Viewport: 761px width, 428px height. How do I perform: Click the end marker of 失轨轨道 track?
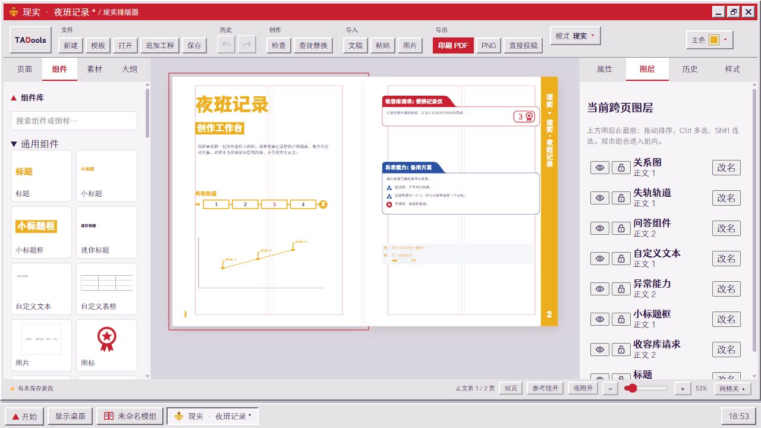[x=323, y=204]
